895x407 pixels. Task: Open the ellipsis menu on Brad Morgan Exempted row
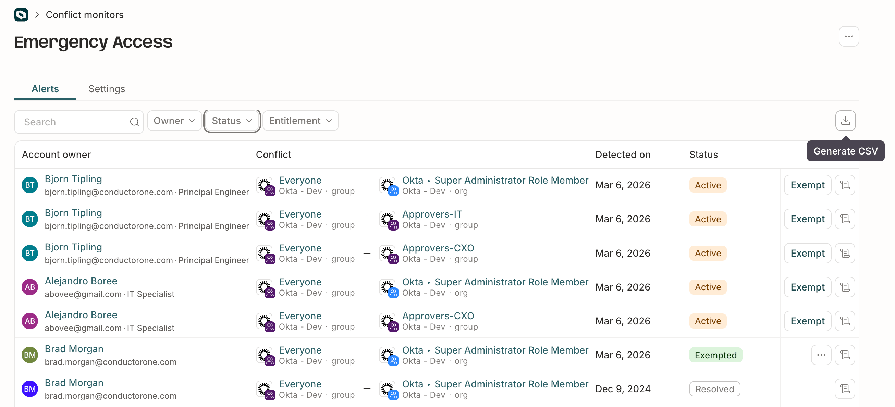[x=821, y=355]
